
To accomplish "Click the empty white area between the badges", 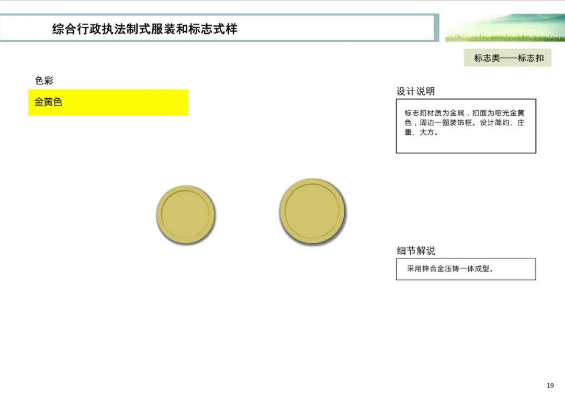I will [x=248, y=211].
